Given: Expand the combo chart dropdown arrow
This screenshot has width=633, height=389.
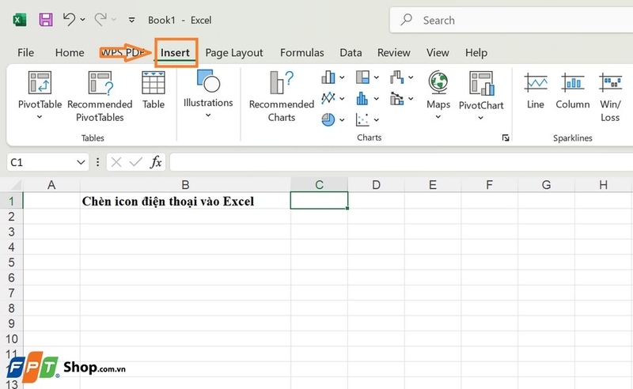Looking at the screenshot, I should [411, 99].
